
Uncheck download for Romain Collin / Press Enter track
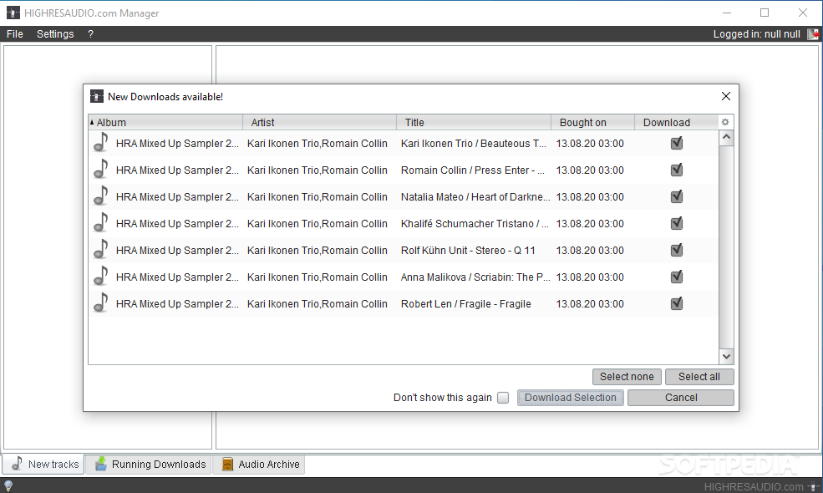(677, 170)
